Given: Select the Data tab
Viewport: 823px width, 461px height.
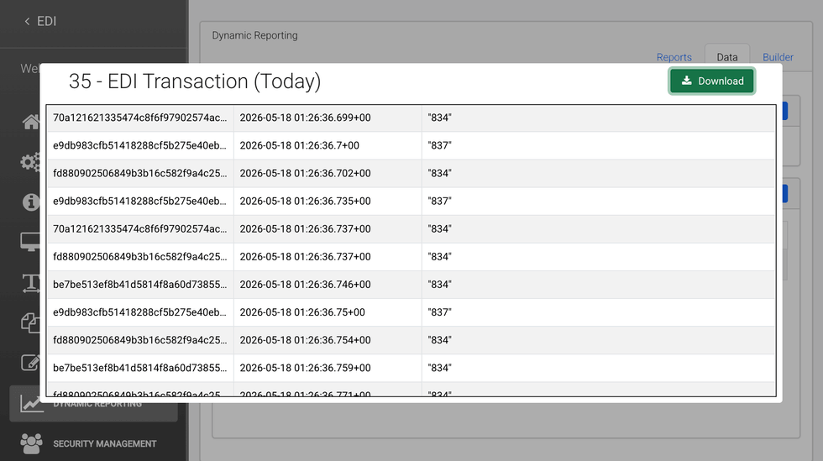Looking at the screenshot, I should tap(727, 57).
